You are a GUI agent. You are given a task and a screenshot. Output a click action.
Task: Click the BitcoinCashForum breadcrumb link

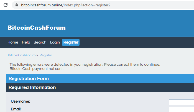tap(22, 55)
